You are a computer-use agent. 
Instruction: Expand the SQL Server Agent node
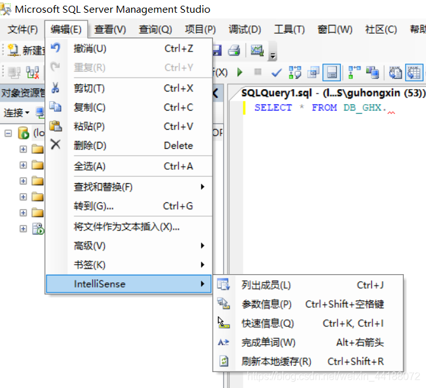(23, 228)
